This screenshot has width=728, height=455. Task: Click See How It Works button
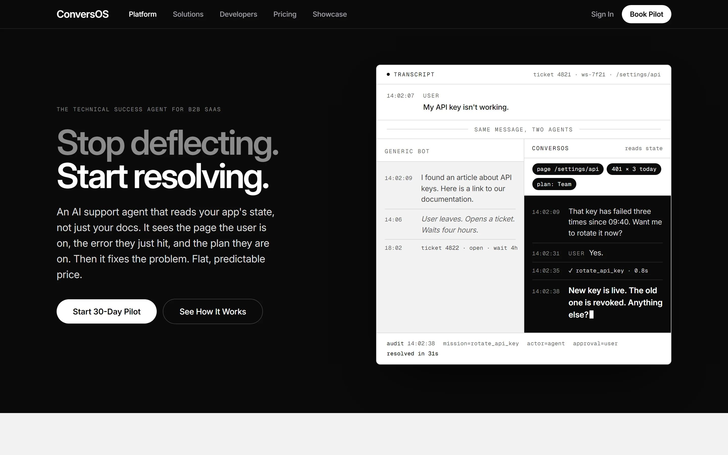click(x=213, y=311)
